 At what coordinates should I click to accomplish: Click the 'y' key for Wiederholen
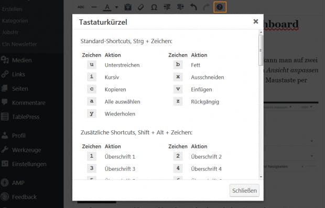coord(92,113)
